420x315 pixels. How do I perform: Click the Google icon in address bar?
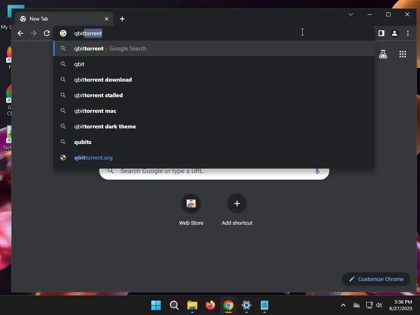[63, 33]
